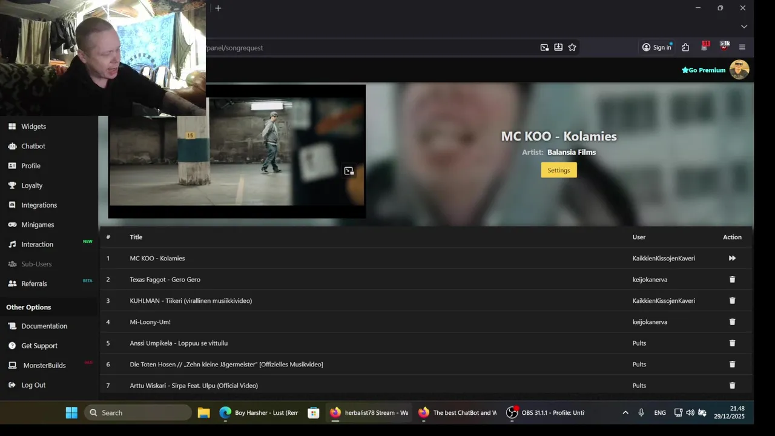Viewport: 775px width, 436px height.
Task: Open the browser hamburger menu
Action: [x=742, y=47]
